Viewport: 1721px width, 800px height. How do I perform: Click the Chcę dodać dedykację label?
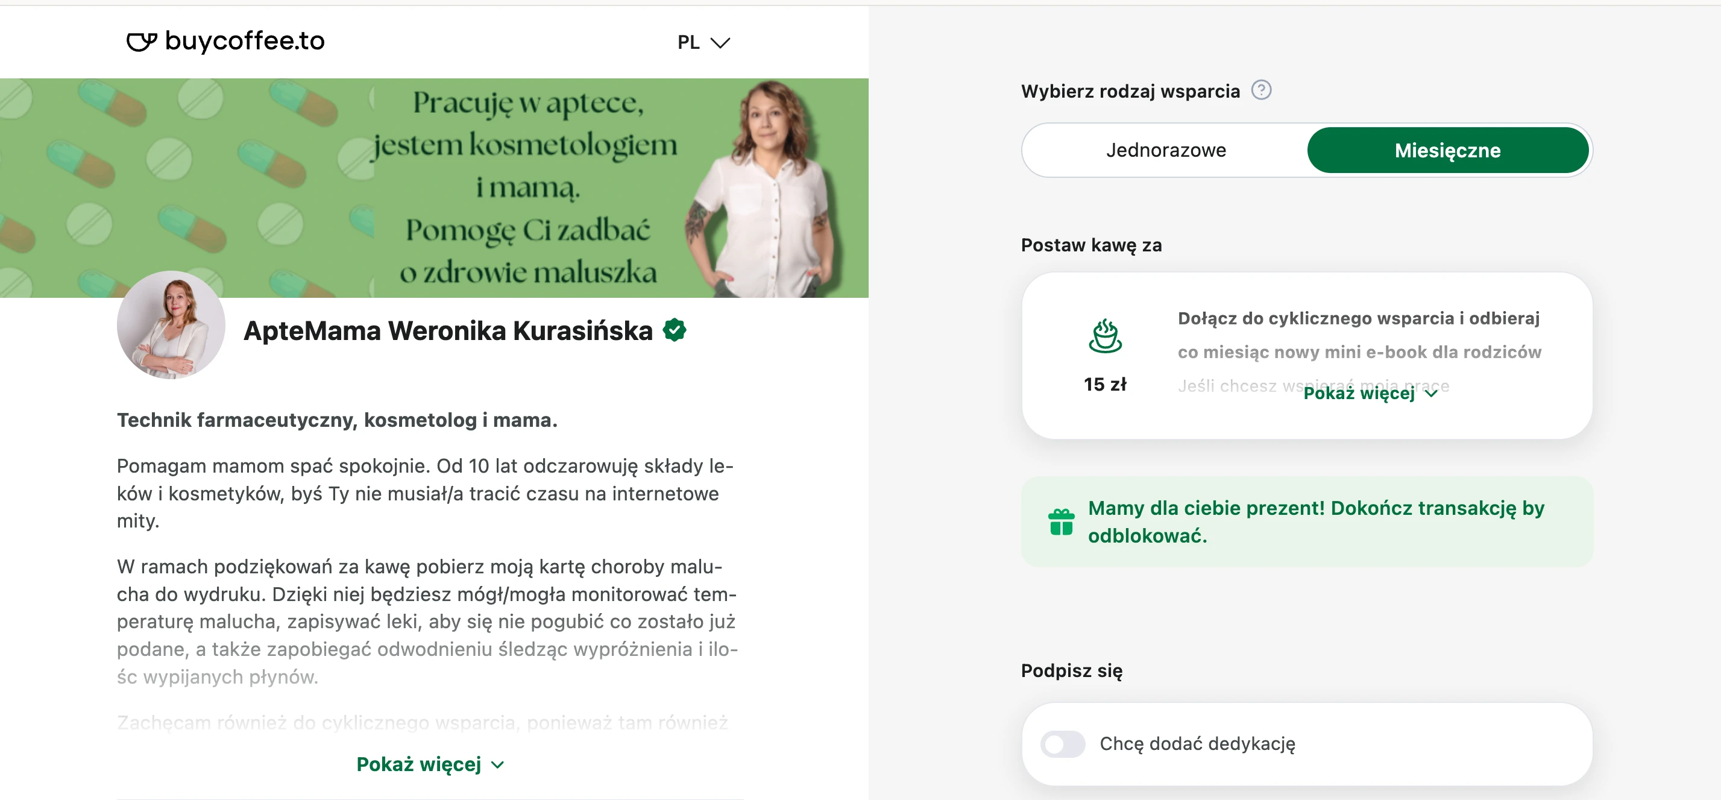[x=1197, y=744]
